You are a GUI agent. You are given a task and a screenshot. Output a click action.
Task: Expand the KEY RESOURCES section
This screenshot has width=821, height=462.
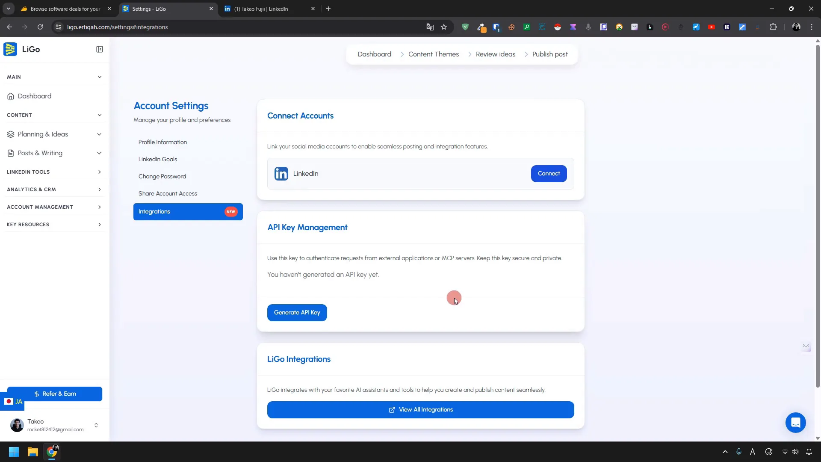pyautogui.click(x=54, y=225)
